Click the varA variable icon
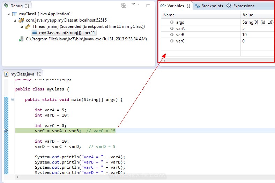The height and width of the screenshot is (183, 275). click(172, 28)
